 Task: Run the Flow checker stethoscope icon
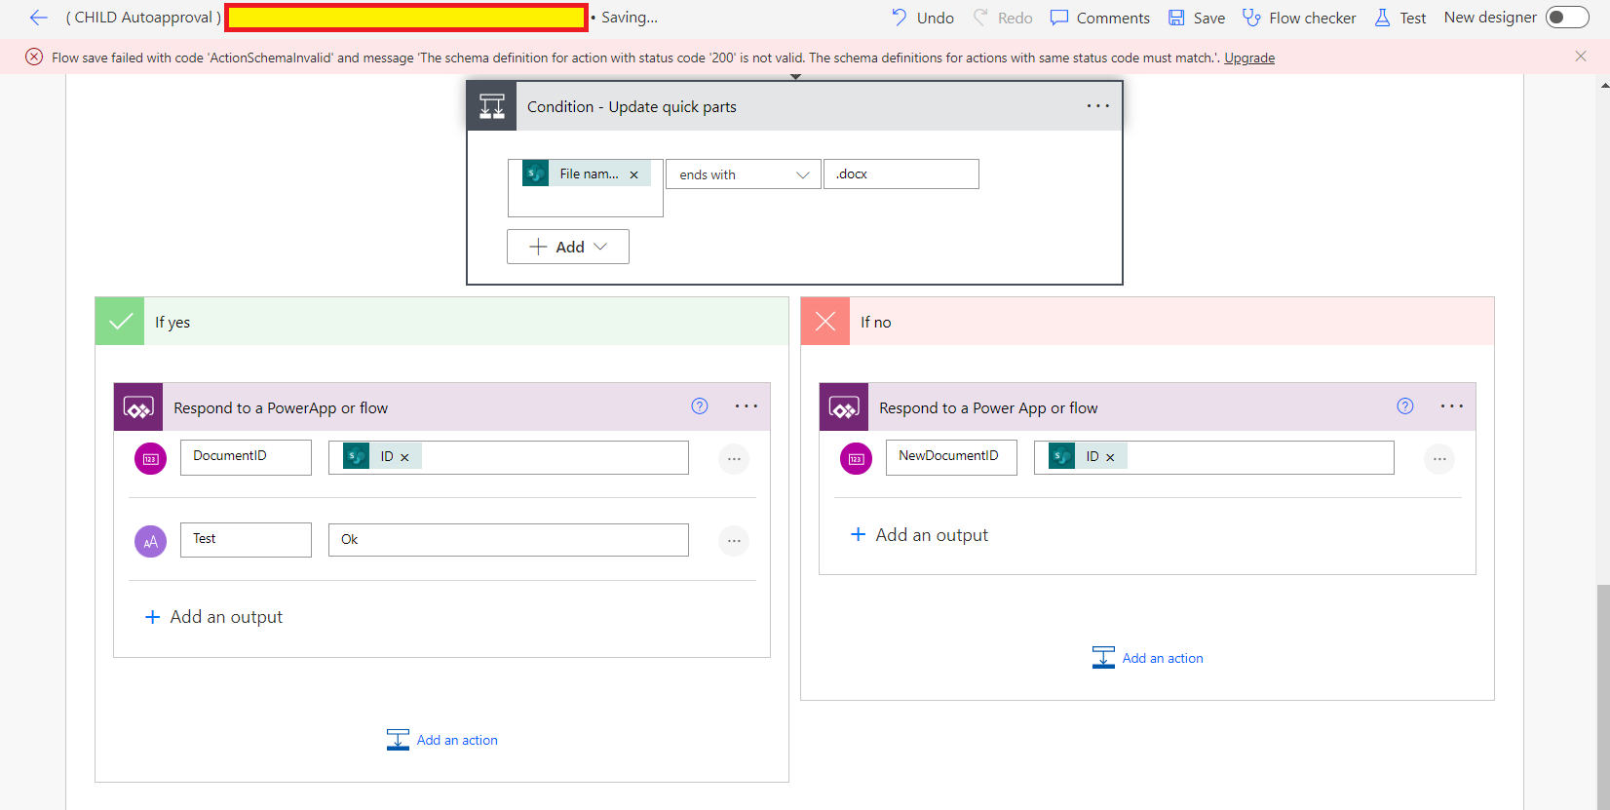pos(1251,18)
